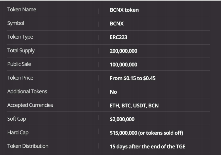This screenshot has width=221, height=155.
Task: Select the "No" additional tokens value
Action: [113, 92]
